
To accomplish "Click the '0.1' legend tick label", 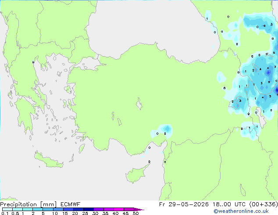I will [x=5, y=213].
